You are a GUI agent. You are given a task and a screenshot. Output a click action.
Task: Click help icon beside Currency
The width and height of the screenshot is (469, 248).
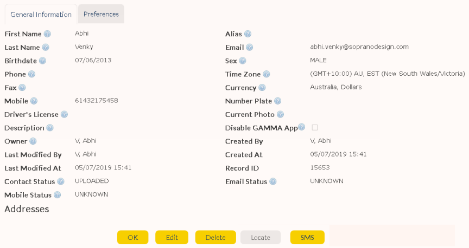(x=262, y=88)
